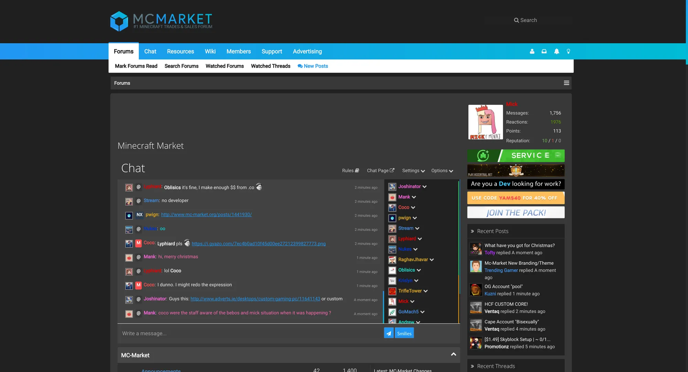
Task: Open the gyazo image link in chat
Action: coord(259,244)
